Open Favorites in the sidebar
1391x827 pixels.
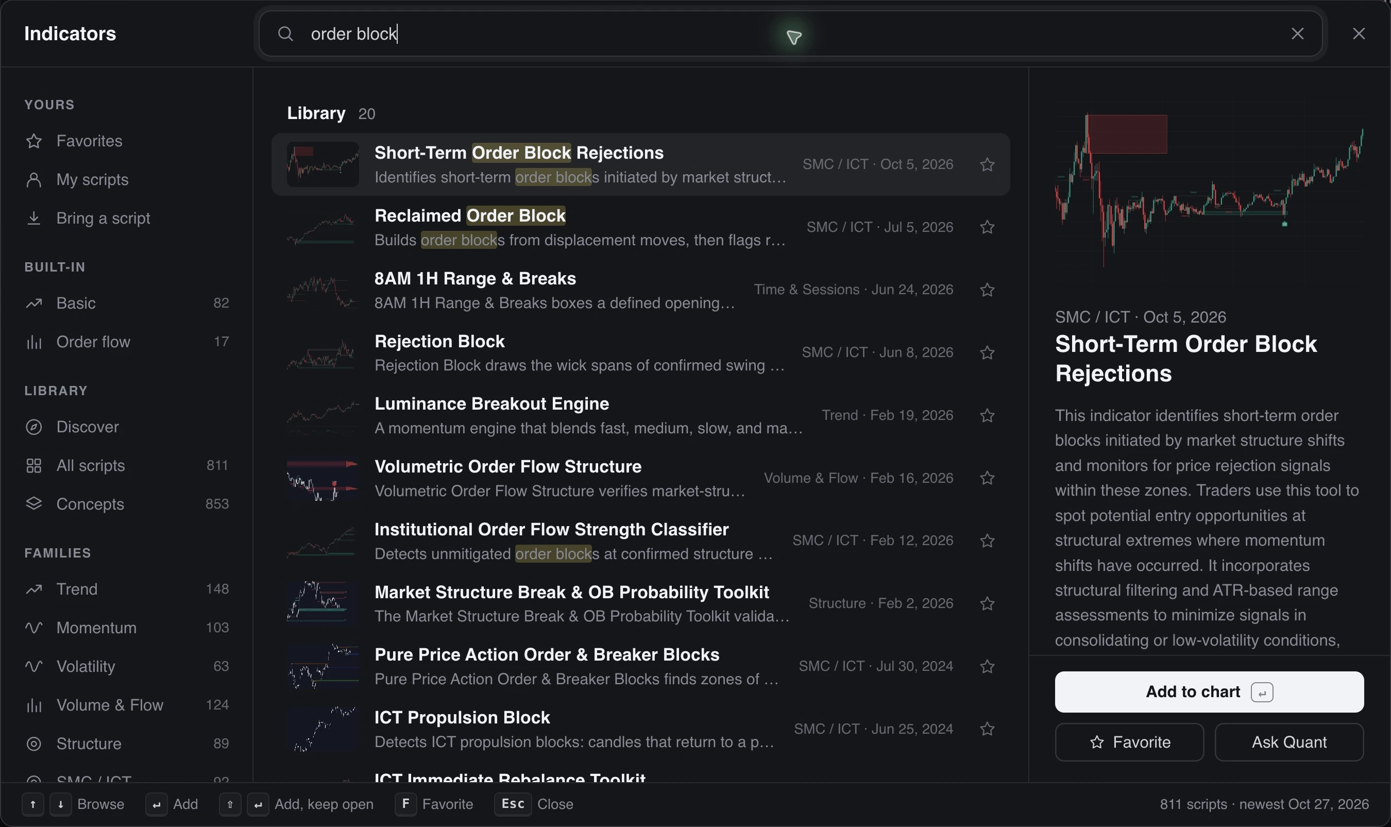[x=127, y=141]
